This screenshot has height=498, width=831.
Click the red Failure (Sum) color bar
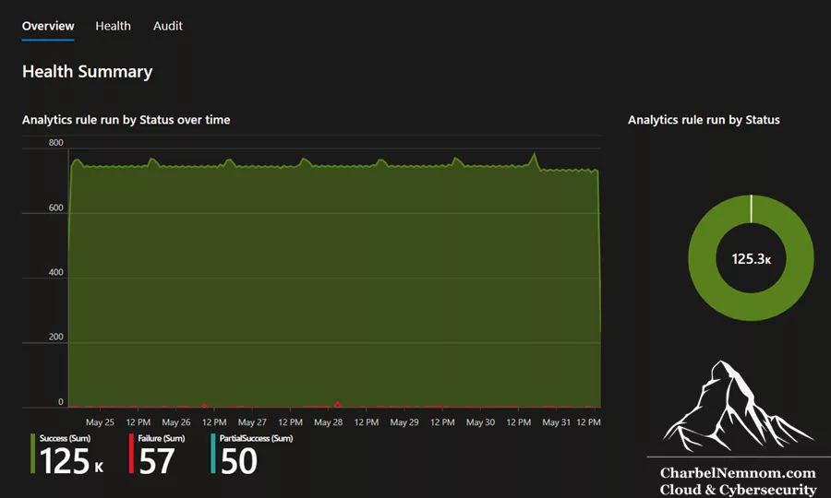click(x=131, y=454)
